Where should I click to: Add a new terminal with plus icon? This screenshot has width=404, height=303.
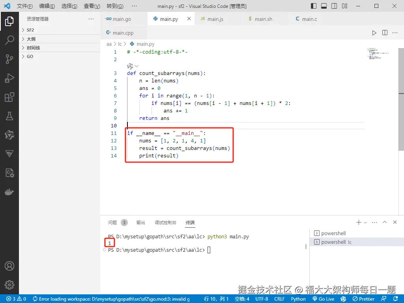(358, 223)
